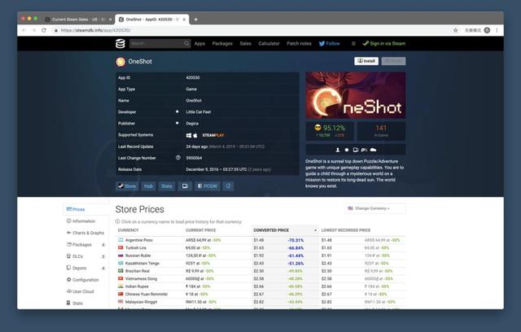Click the monitor icon button next to Stats
Screen dimensions: 521x332
coord(186,186)
